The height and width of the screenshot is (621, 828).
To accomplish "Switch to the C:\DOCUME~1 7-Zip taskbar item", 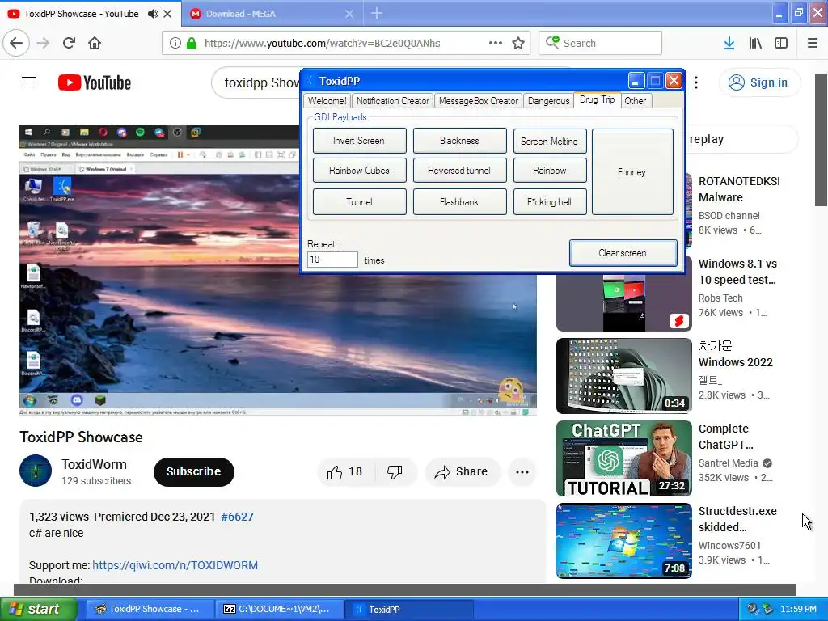I will (279, 609).
